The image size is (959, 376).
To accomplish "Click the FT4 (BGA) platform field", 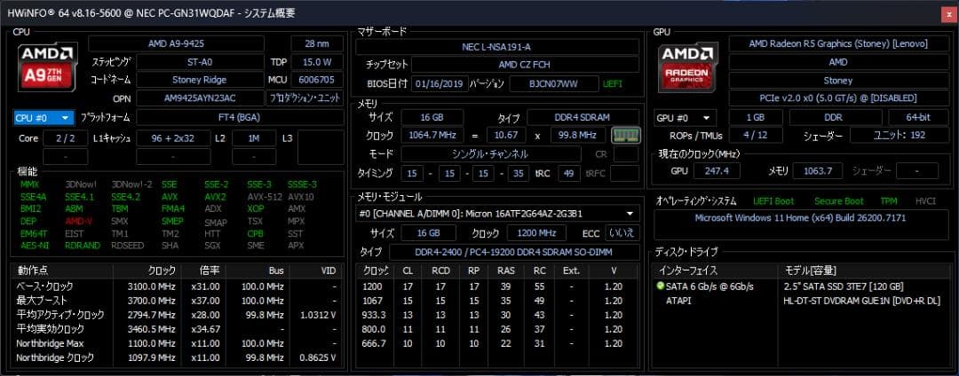I will click(240, 117).
